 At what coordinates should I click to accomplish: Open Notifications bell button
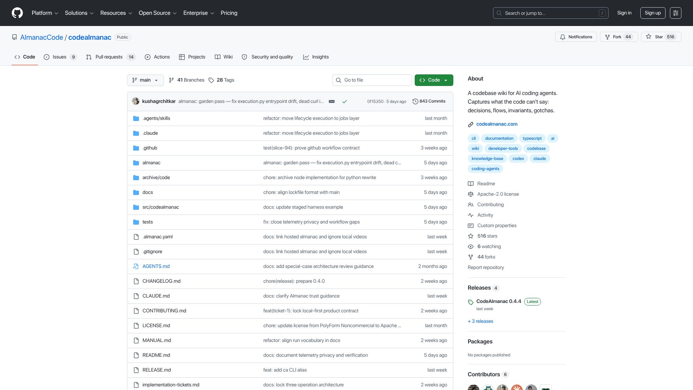[576, 37]
